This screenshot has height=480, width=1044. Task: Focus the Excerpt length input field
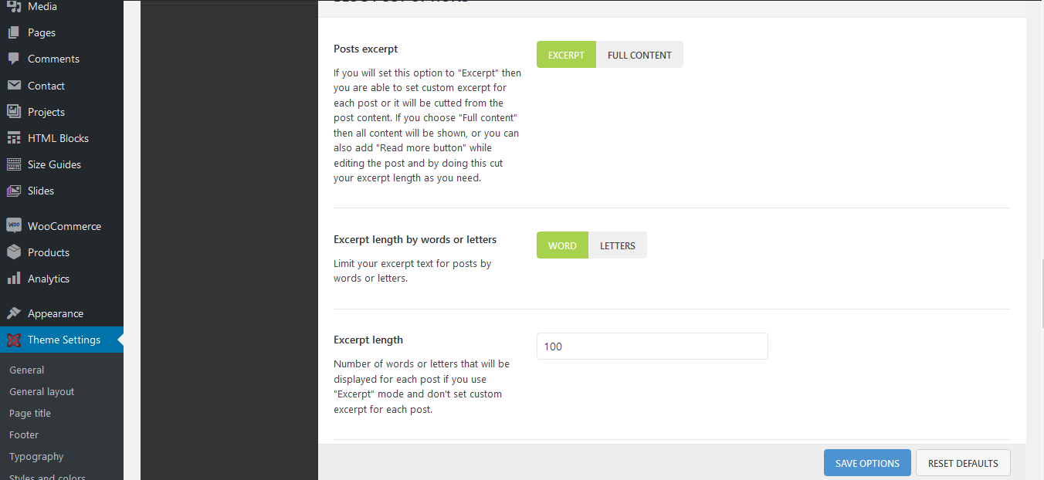point(652,346)
